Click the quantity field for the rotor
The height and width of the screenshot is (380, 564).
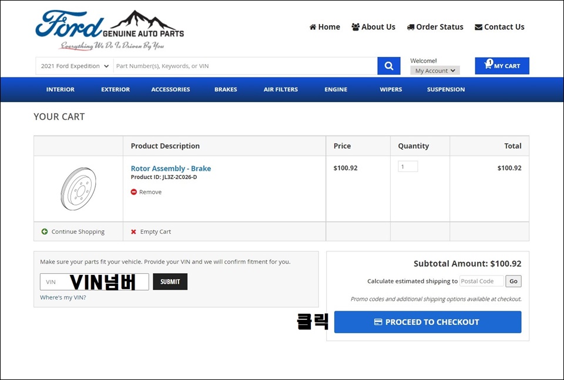click(408, 166)
